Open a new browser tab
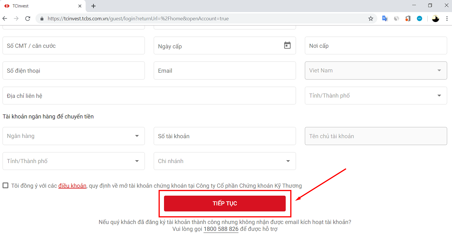Screen dimensions: 452x238 coord(93,6)
